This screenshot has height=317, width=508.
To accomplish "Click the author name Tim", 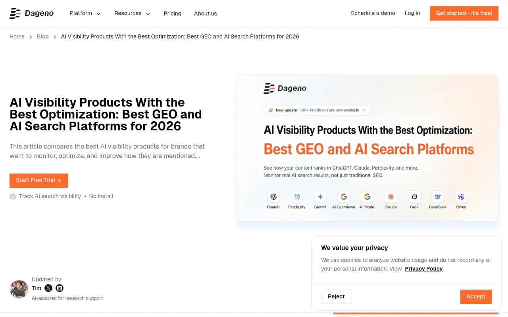I will 37,288.
